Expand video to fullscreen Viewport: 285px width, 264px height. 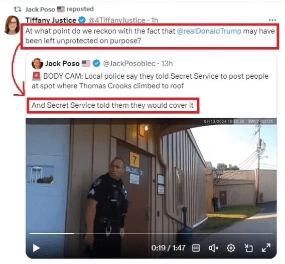(266, 248)
